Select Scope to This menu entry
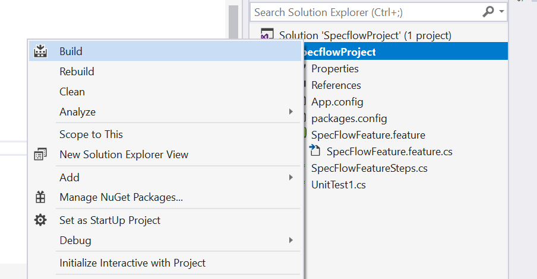The width and height of the screenshot is (537, 279). tap(91, 134)
